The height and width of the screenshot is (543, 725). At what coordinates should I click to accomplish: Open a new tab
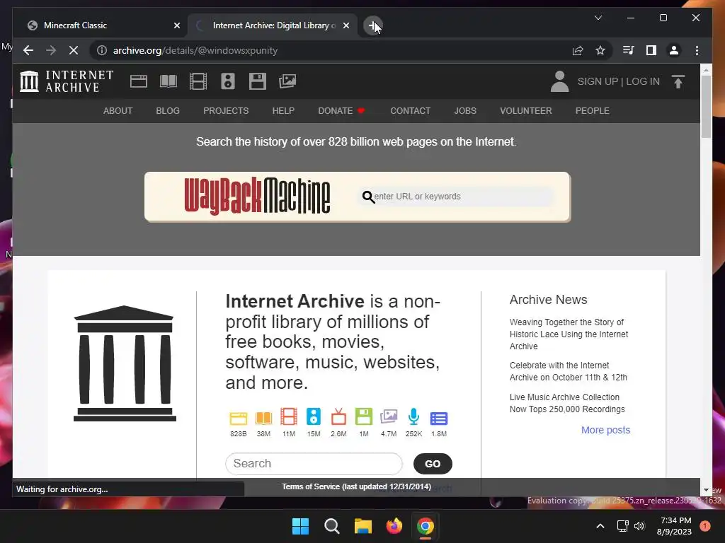click(372, 25)
